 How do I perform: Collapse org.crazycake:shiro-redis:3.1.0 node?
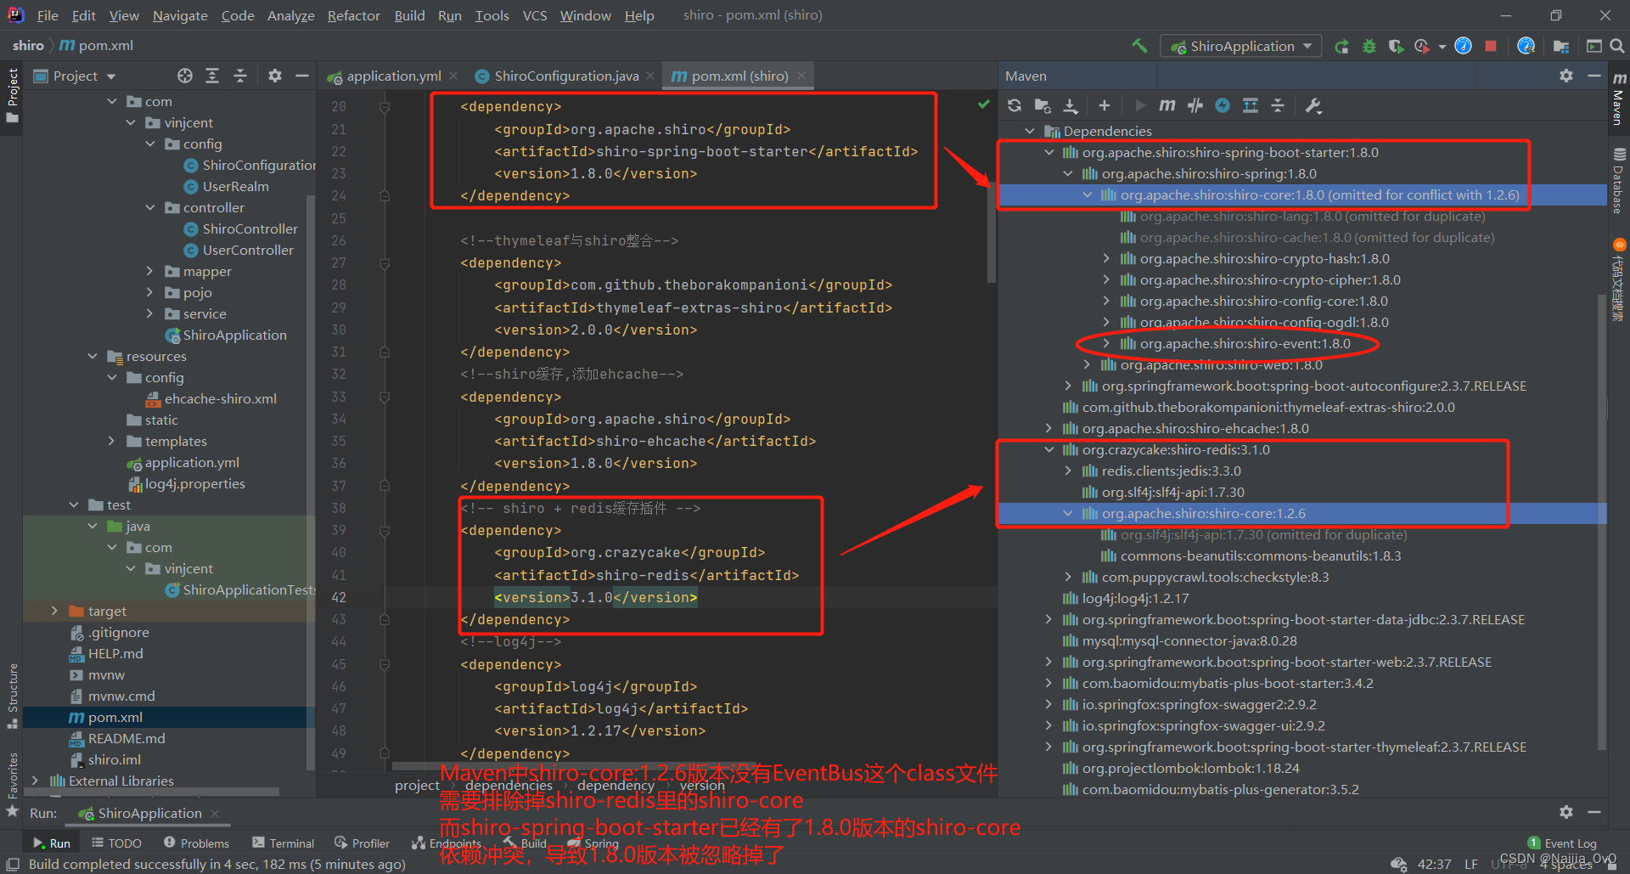[x=1049, y=450]
